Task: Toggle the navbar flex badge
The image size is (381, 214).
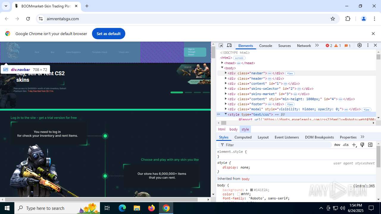Action: (x=290, y=73)
